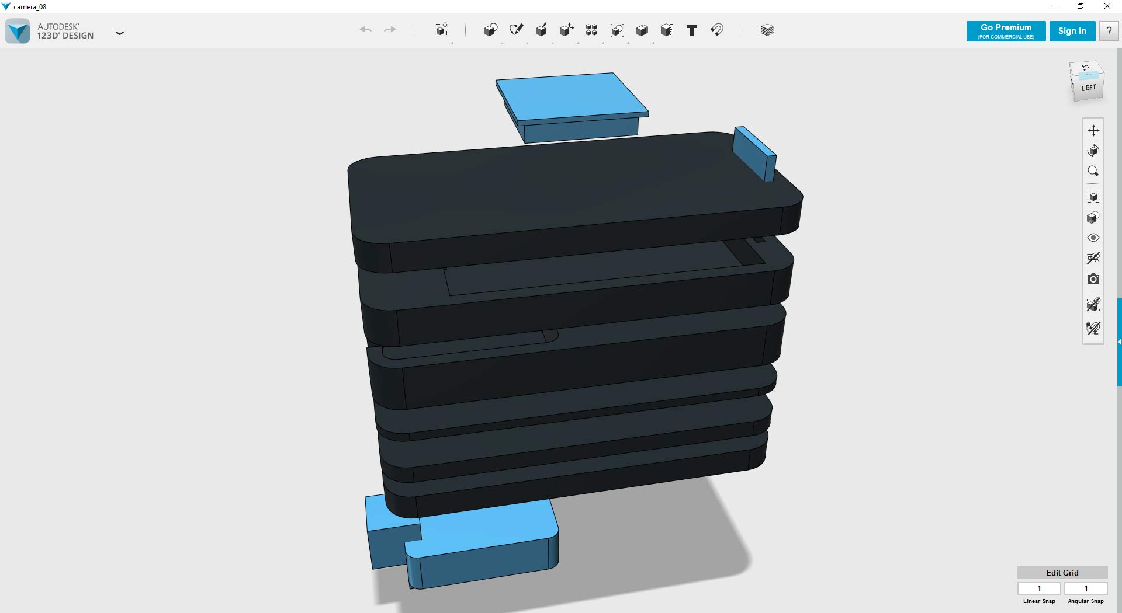The width and height of the screenshot is (1122, 613).
Task: Click LEFT on the view cube
Action: click(1088, 86)
